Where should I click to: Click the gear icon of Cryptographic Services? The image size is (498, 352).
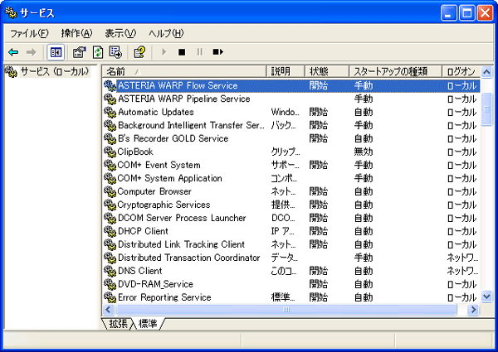[x=110, y=205]
